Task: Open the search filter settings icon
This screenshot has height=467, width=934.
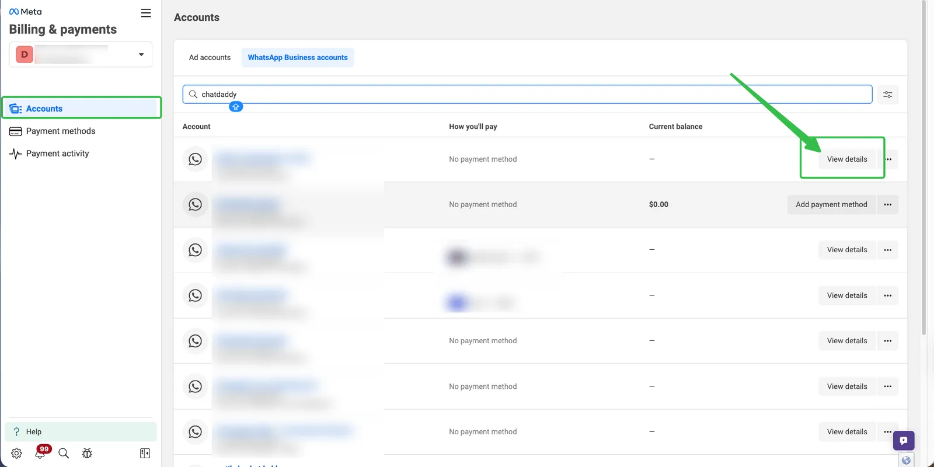Action: click(x=887, y=95)
